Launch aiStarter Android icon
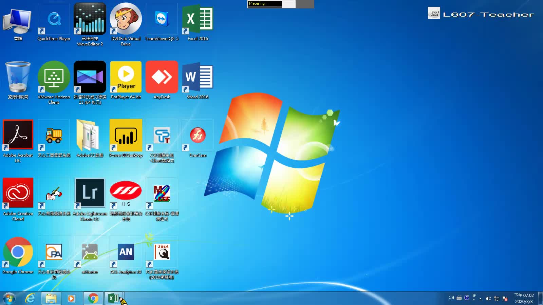The image size is (543, 305). (x=90, y=255)
